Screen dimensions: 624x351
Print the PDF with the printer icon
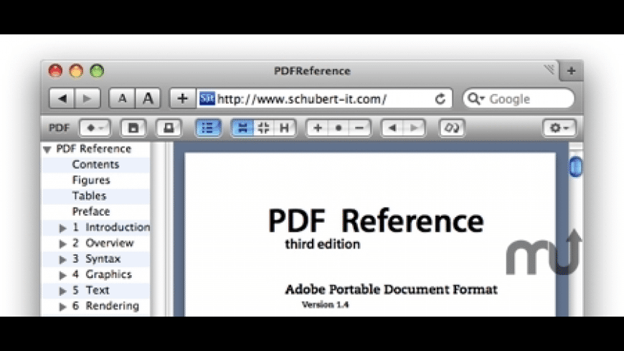pos(169,128)
